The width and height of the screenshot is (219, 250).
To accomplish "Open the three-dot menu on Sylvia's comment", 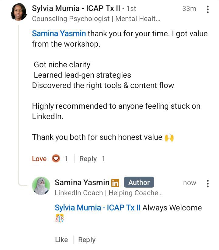I will (x=208, y=9).
